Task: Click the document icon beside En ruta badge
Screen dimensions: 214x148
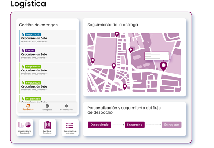Action: (23, 51)
